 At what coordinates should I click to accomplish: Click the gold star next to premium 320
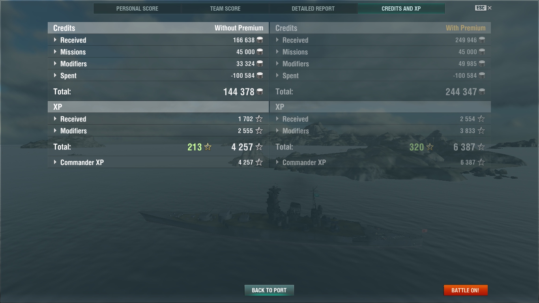coord(430,147)
